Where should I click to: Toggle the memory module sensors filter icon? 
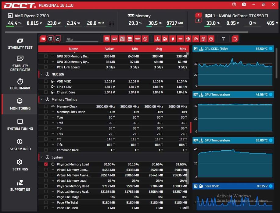point(138,39)
